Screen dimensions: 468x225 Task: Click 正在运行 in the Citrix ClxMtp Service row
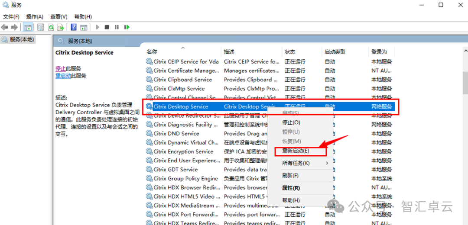pos(295,88)
